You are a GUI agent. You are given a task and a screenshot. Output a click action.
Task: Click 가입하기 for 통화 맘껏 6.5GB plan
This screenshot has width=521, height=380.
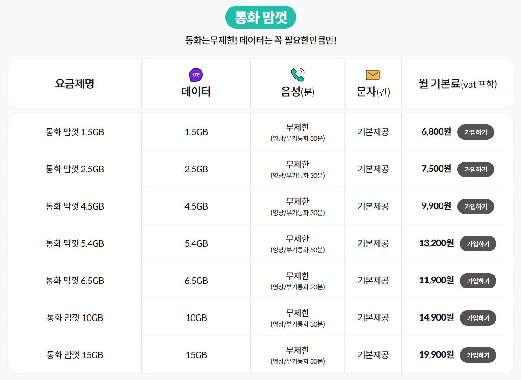click(x=478, y=281)
